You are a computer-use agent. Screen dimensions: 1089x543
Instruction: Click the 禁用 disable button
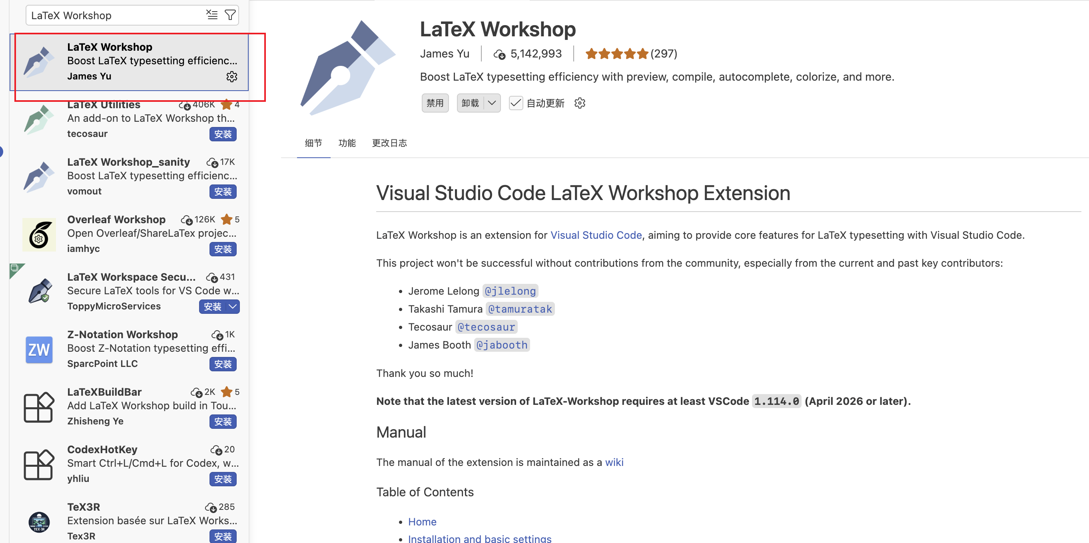435,103
